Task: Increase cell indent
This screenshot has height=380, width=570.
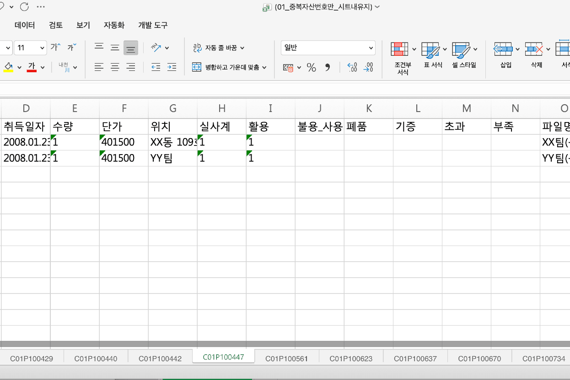Action: pyautogui.click(x=172, y=67)
